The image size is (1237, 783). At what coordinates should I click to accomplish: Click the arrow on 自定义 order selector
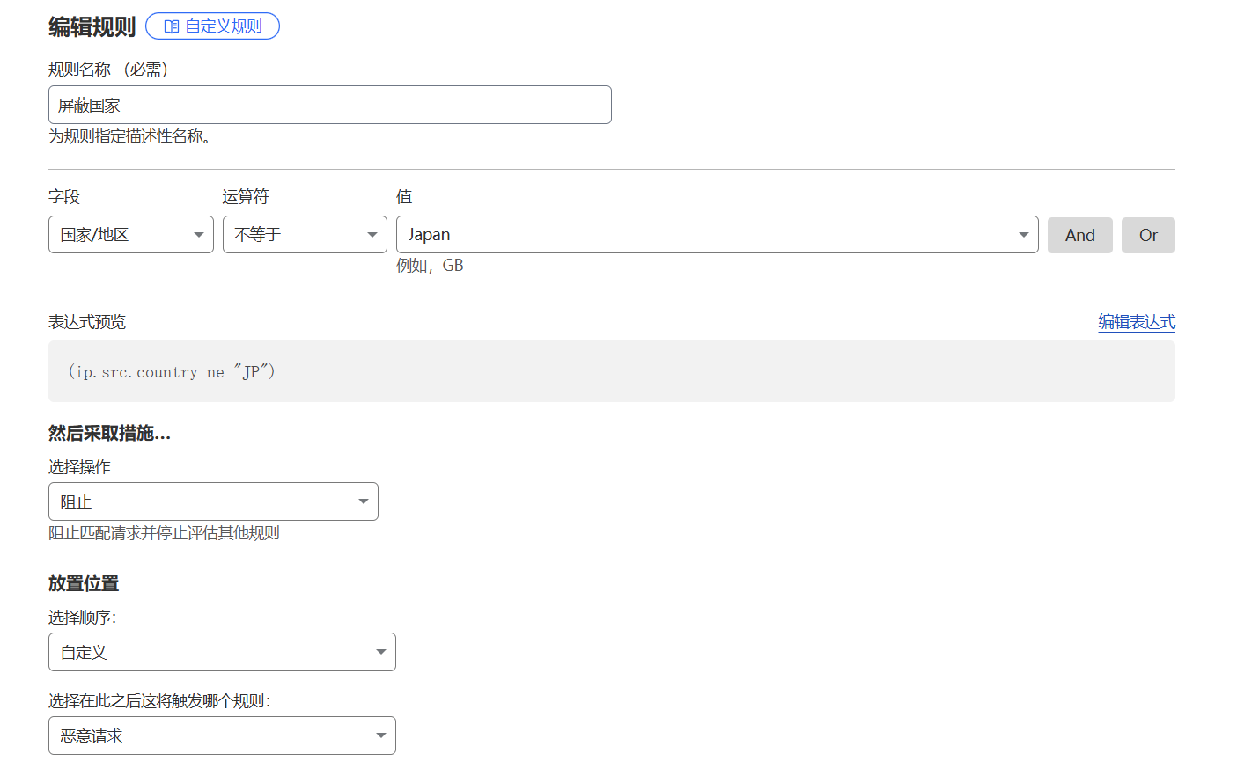click(x=380, y=652)
